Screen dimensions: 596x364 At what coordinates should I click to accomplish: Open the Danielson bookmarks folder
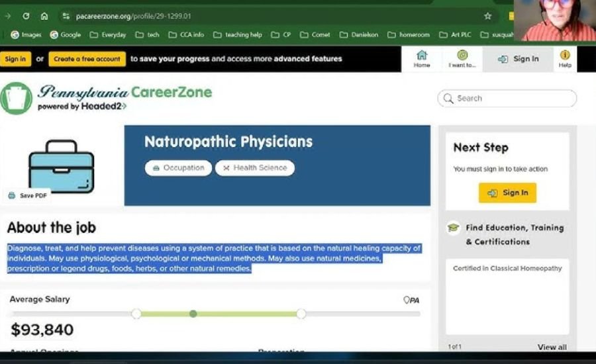point(359,34)
